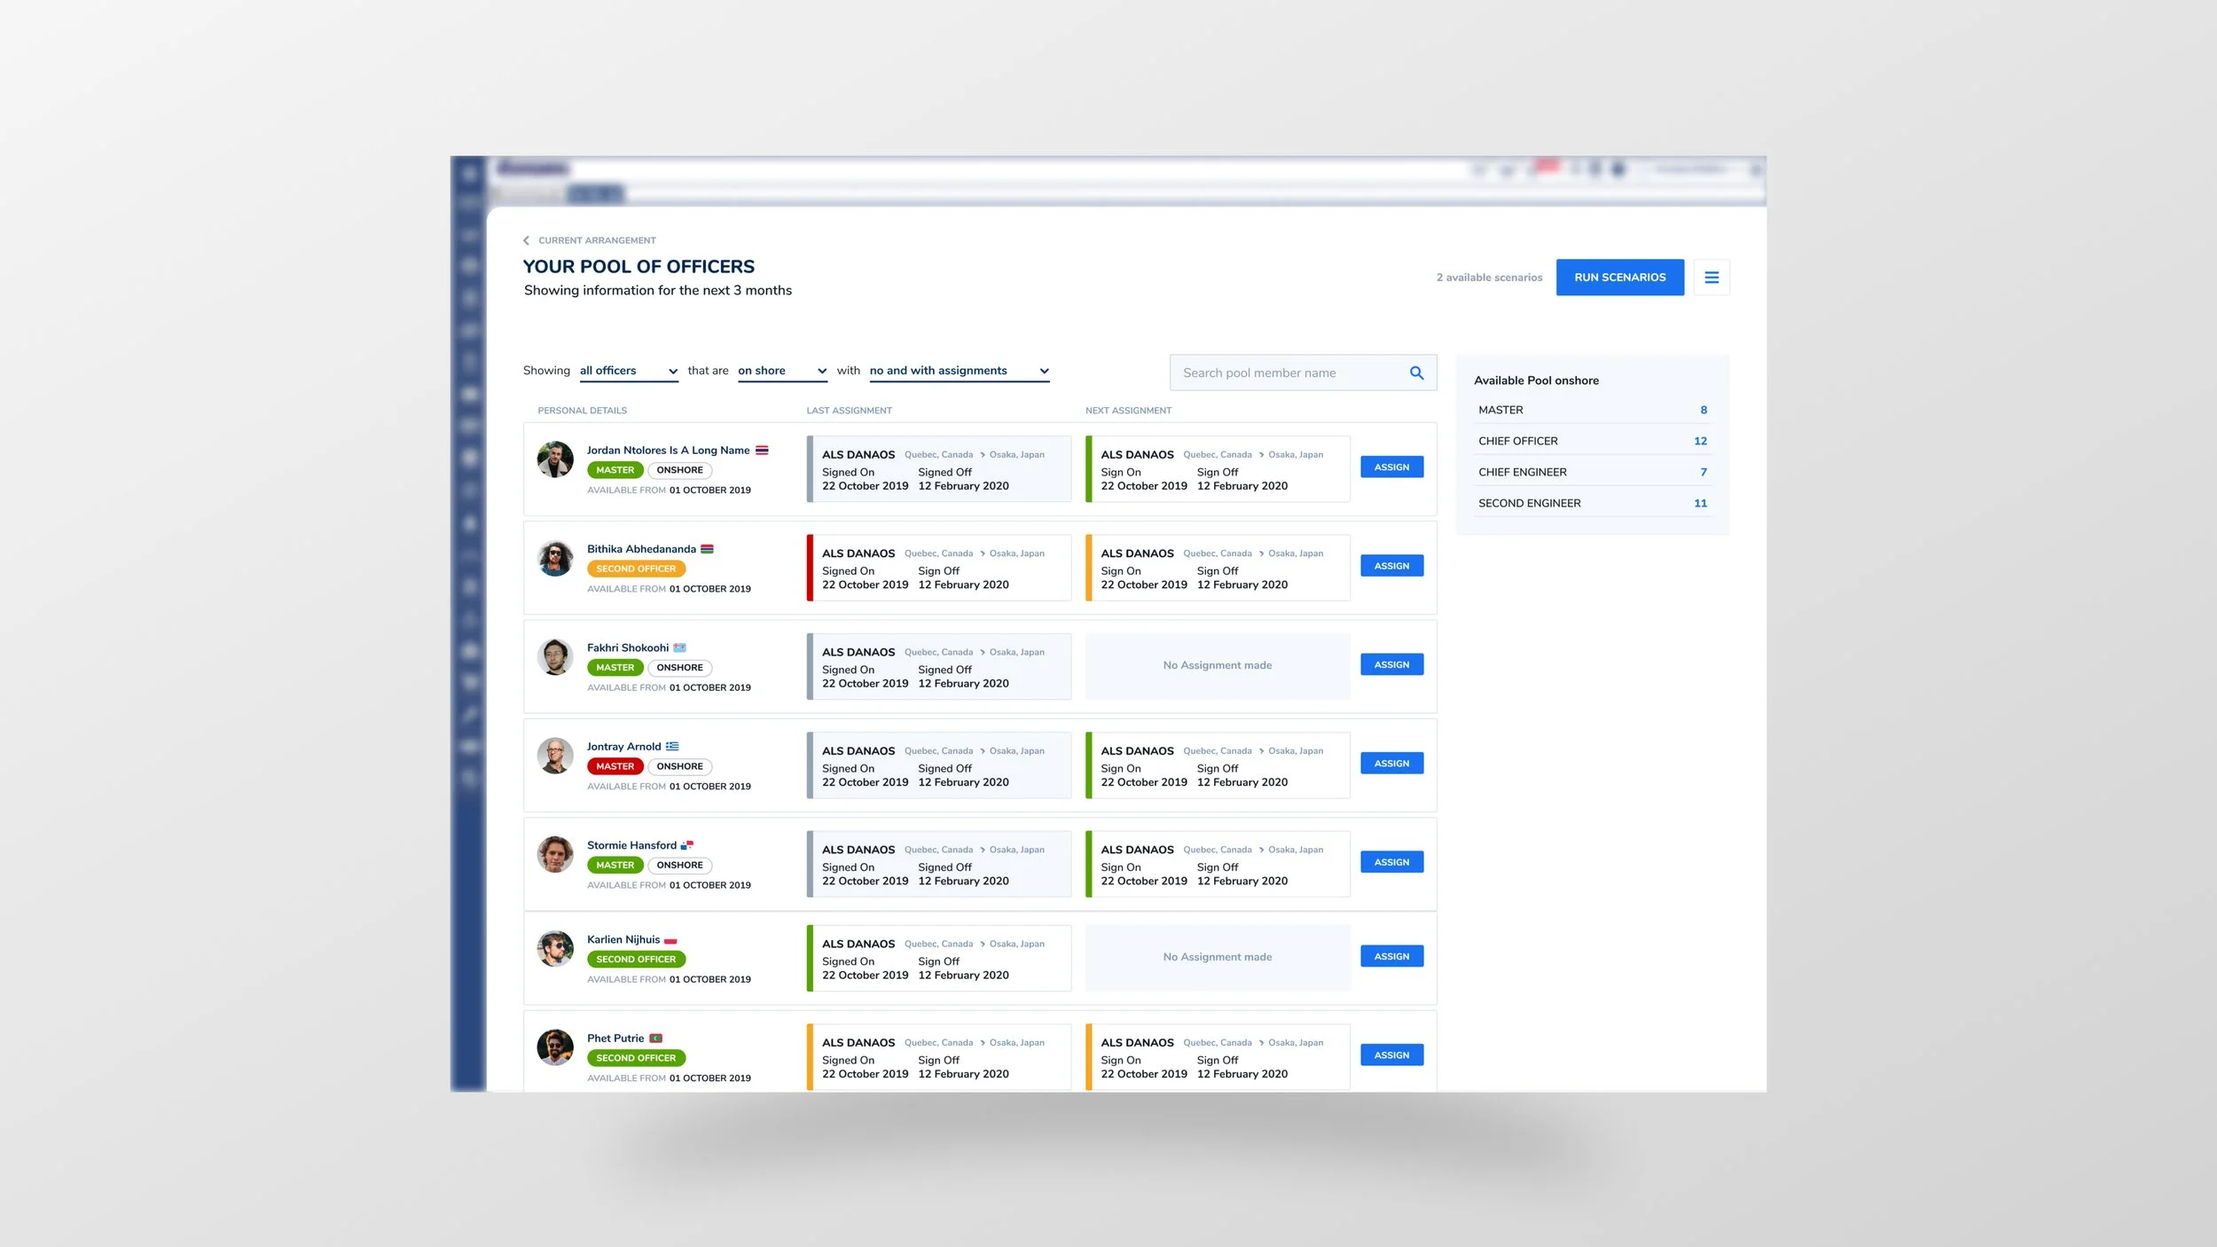Screen dimensions: 2217x1247
Task: Click the search magnifier icon
Action: coord(1416,373)
